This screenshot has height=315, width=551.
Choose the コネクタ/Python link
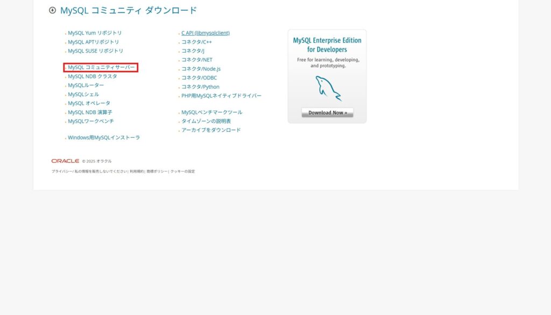click(200, 87)
